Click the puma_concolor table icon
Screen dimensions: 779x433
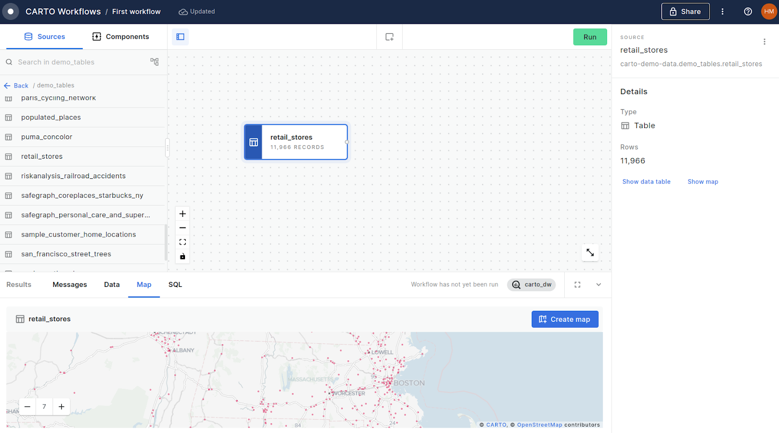pyautogui.click(x=8, y=137)
